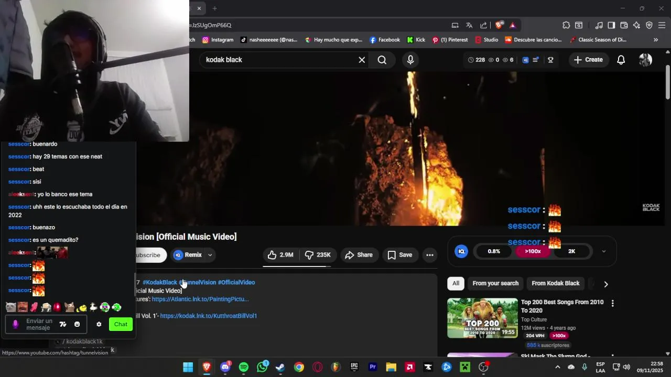The image size is (671, 377).
Task: Open the chat settings gear icon
Action: pyautogui.click(x=99, y=324)
